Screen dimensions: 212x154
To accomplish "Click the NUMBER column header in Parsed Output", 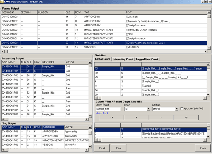I will click(51, 12).
